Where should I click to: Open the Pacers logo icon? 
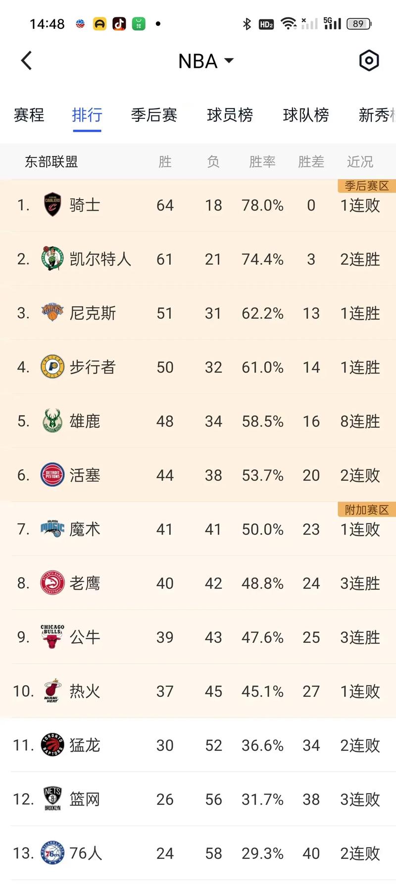(x=51, y=367)
